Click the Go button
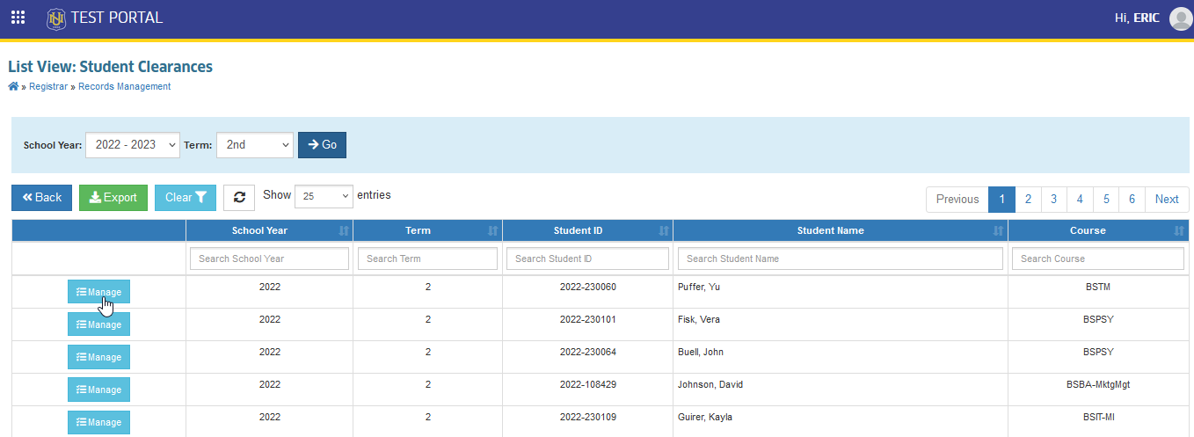 (x=322, y=145)
